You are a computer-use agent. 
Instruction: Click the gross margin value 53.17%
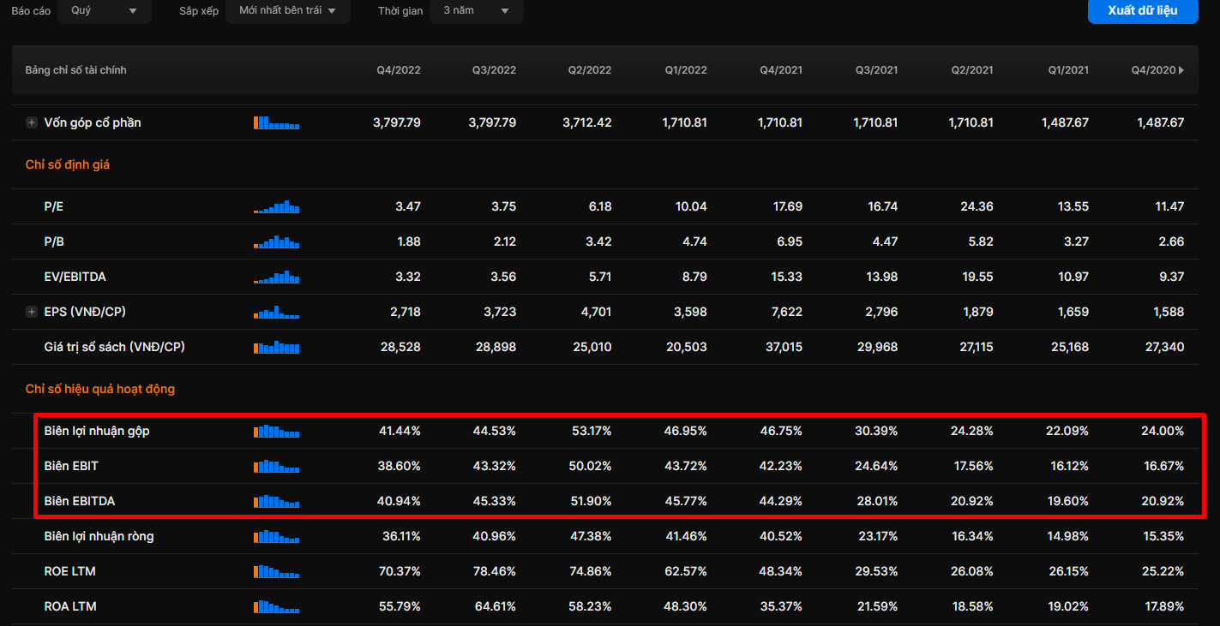(x=592, y=431)
